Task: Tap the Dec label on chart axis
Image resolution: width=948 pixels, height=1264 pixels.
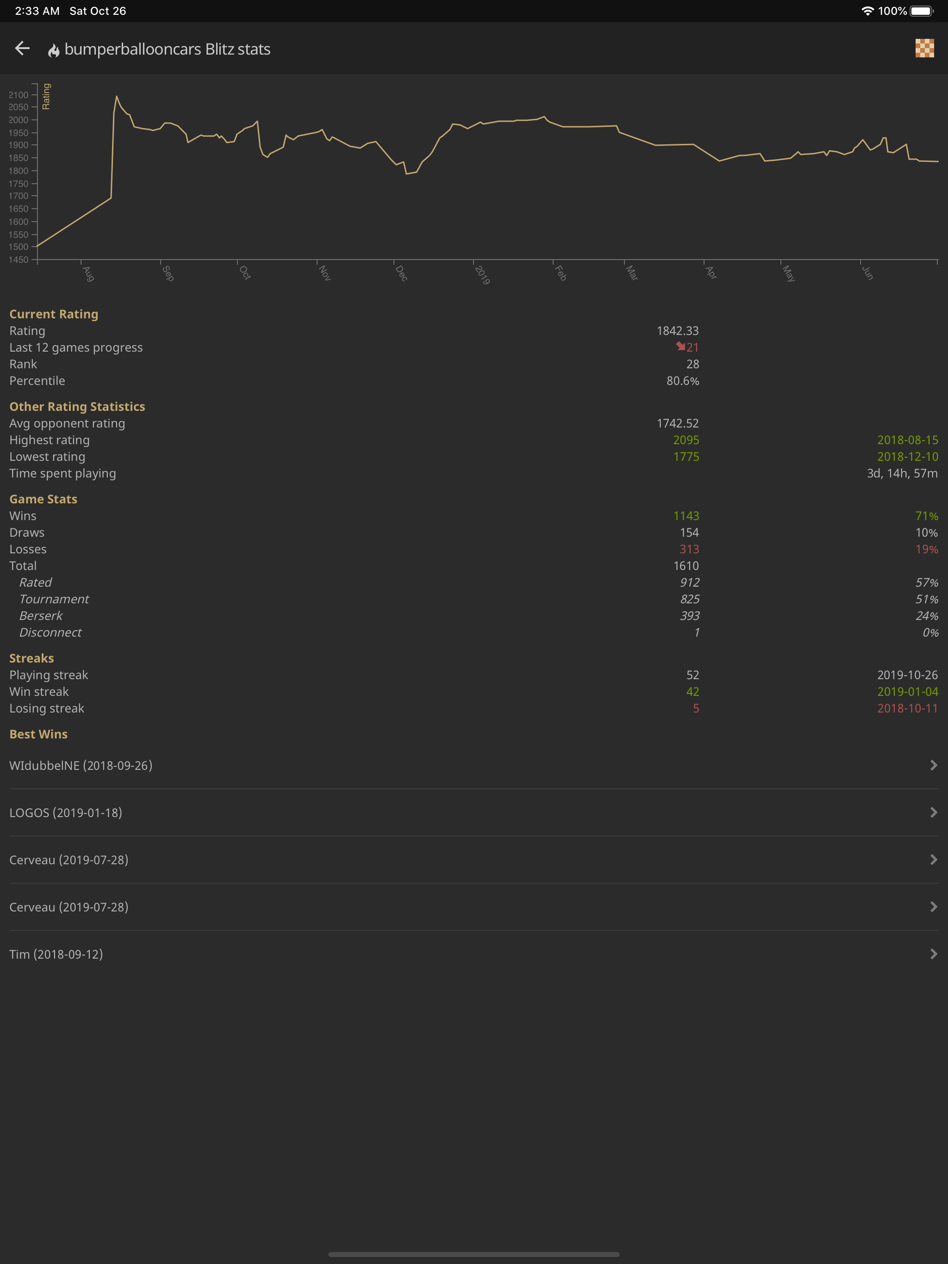Action: (401, 273)
